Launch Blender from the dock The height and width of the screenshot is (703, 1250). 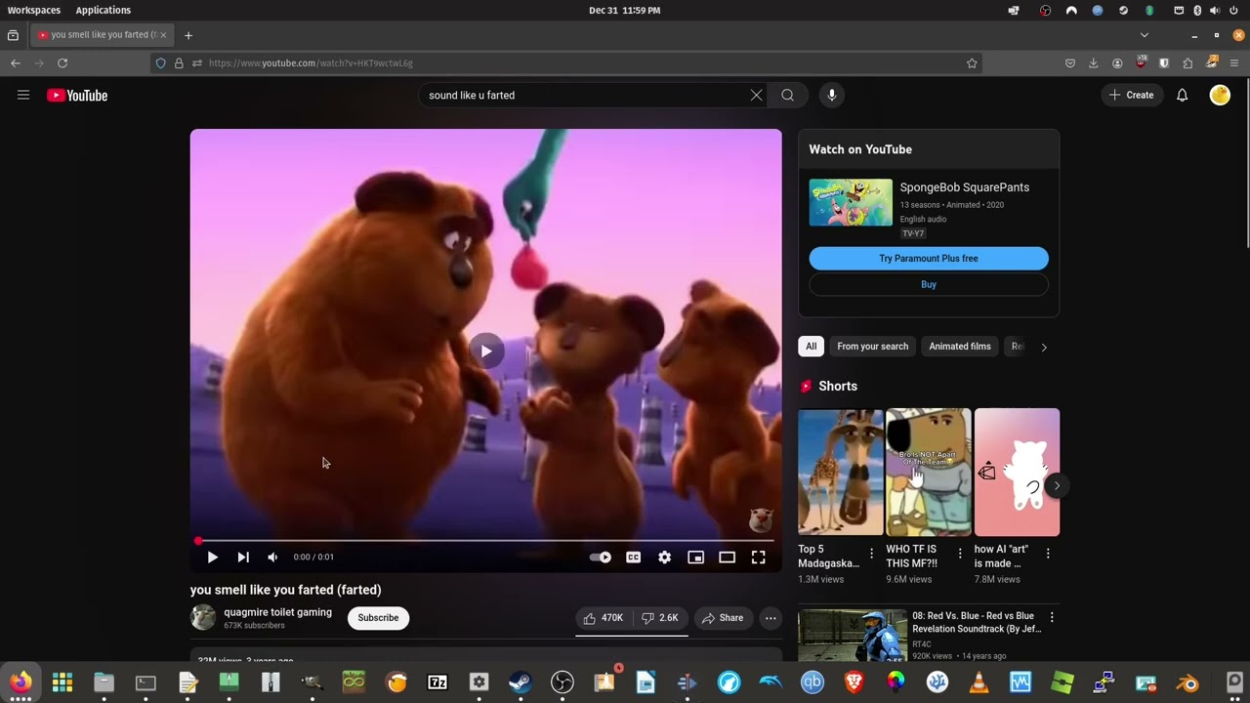click(1188, 682)
